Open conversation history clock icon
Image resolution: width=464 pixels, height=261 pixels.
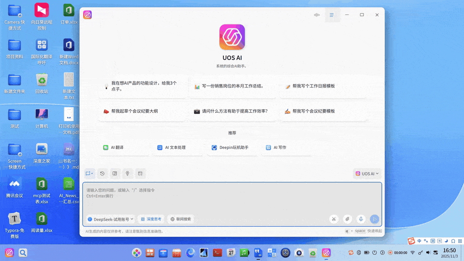pyautogui.click(x=102, y=174)
